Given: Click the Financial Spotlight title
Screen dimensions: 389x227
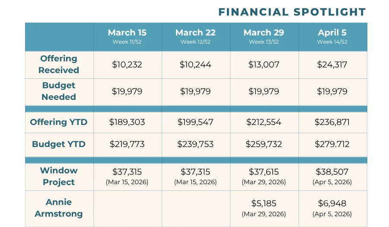Looking at the screenshot, I should (292, 12).
